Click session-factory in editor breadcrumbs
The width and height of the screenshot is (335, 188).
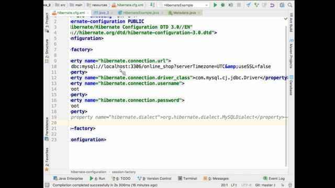pos(124,172)
